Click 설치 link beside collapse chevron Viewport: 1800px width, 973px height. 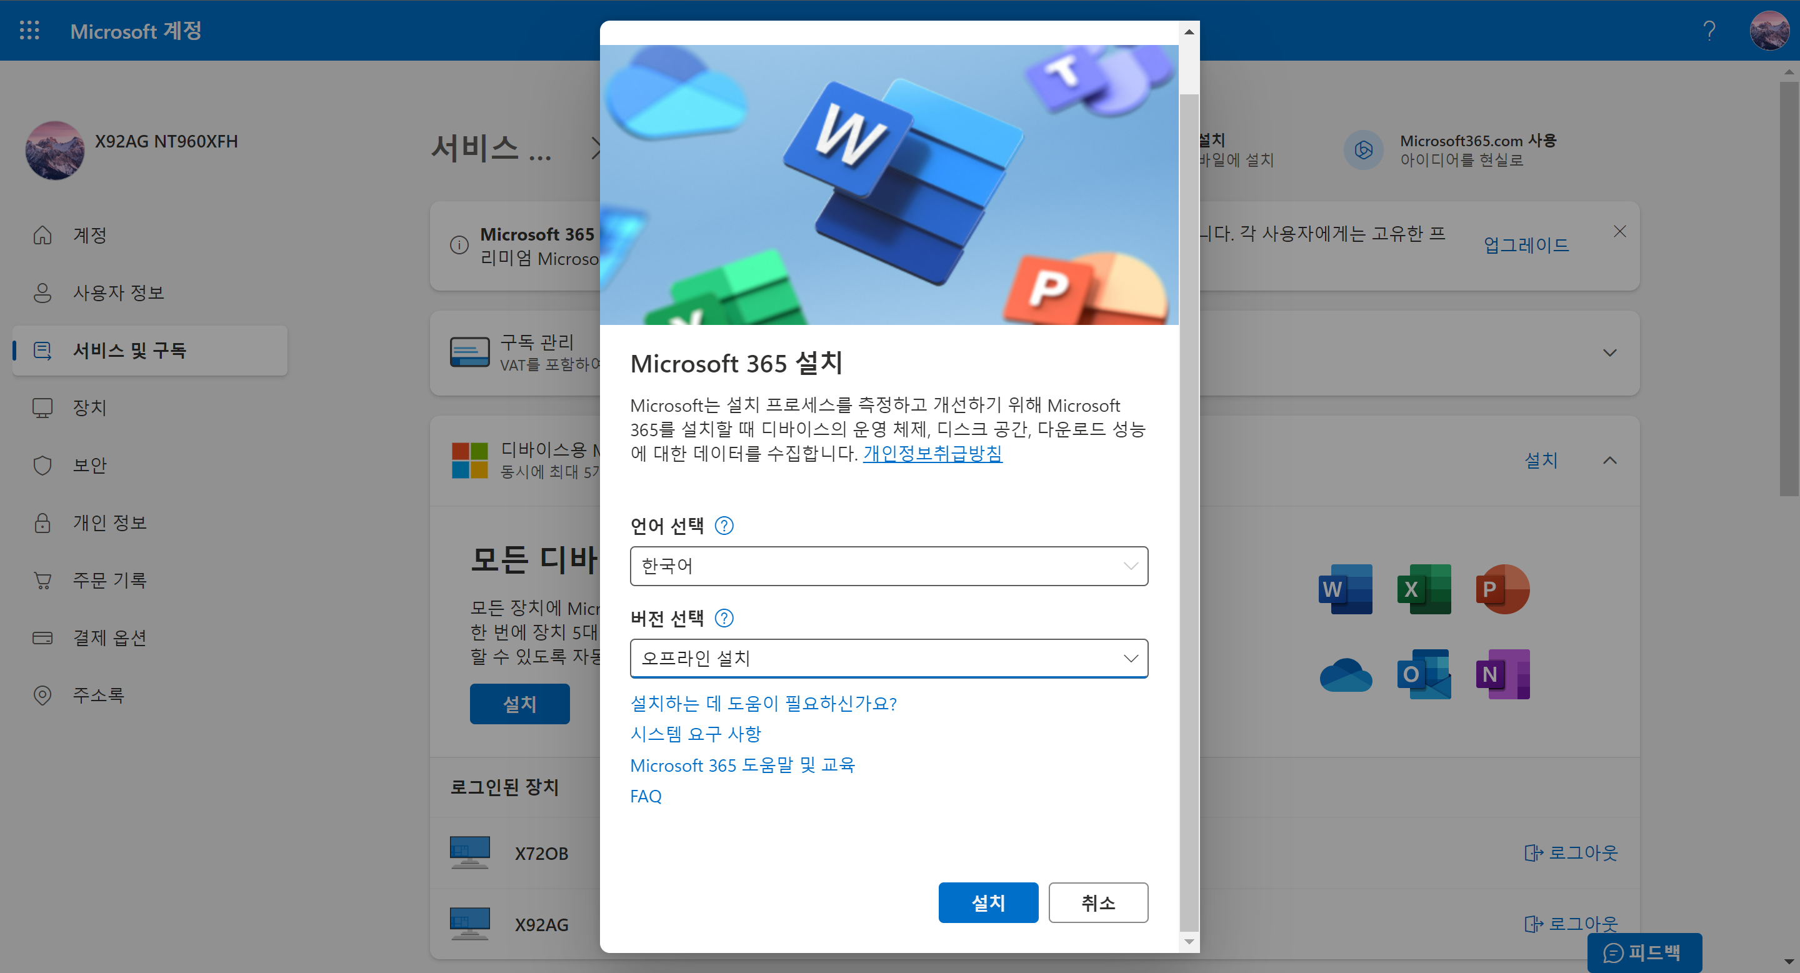(1541, 461)
